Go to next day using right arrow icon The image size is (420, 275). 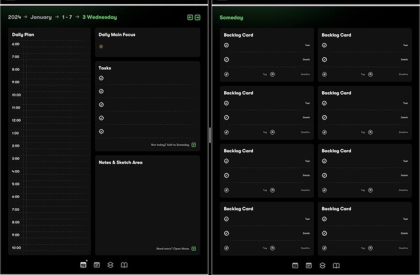198,17
